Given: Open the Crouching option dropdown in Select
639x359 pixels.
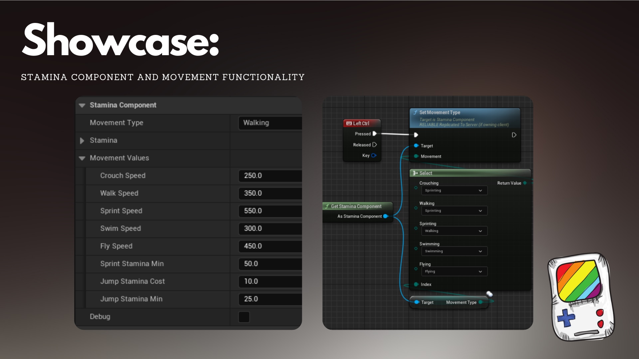Looking at the screenshot, I should [x=454, y=190].
